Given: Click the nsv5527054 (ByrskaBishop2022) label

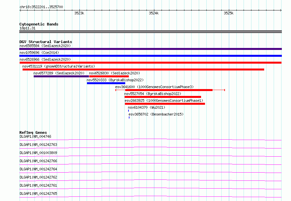Looking at the screenshot, I should 153,94.
